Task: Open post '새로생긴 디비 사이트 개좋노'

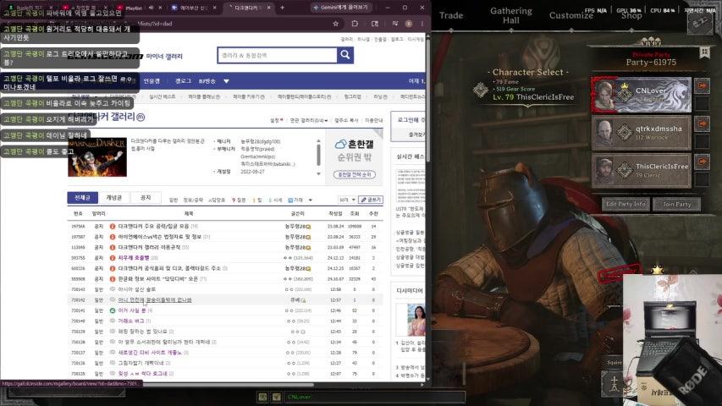Action: [x=150, y=353]
